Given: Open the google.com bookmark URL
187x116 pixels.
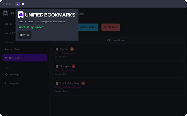Looking at the screenshot, I should (x=64, y=70).
